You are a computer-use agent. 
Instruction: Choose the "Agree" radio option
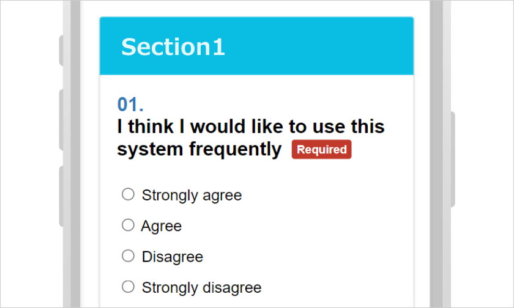[x=128, y=225]
